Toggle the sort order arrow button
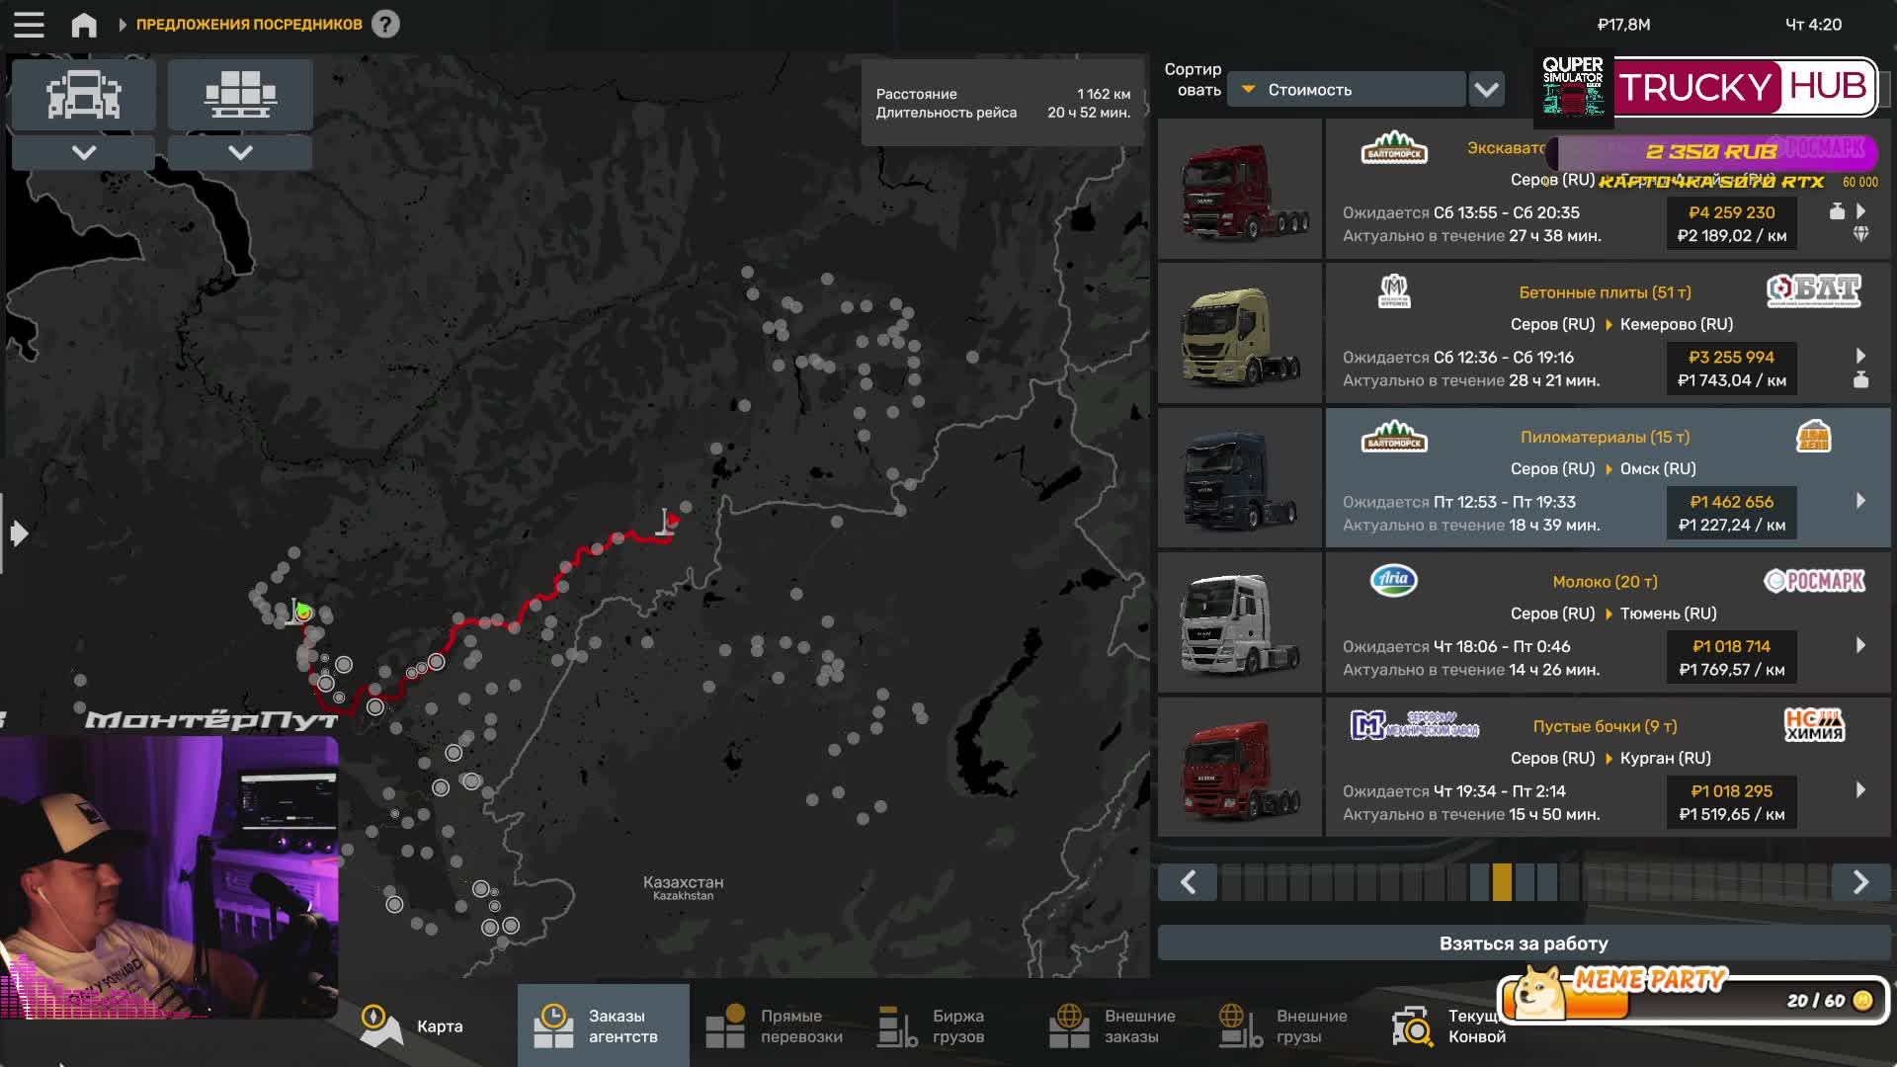Image resolution: width=1897 pixels, height=1067 pixels. pos(1486,90)
